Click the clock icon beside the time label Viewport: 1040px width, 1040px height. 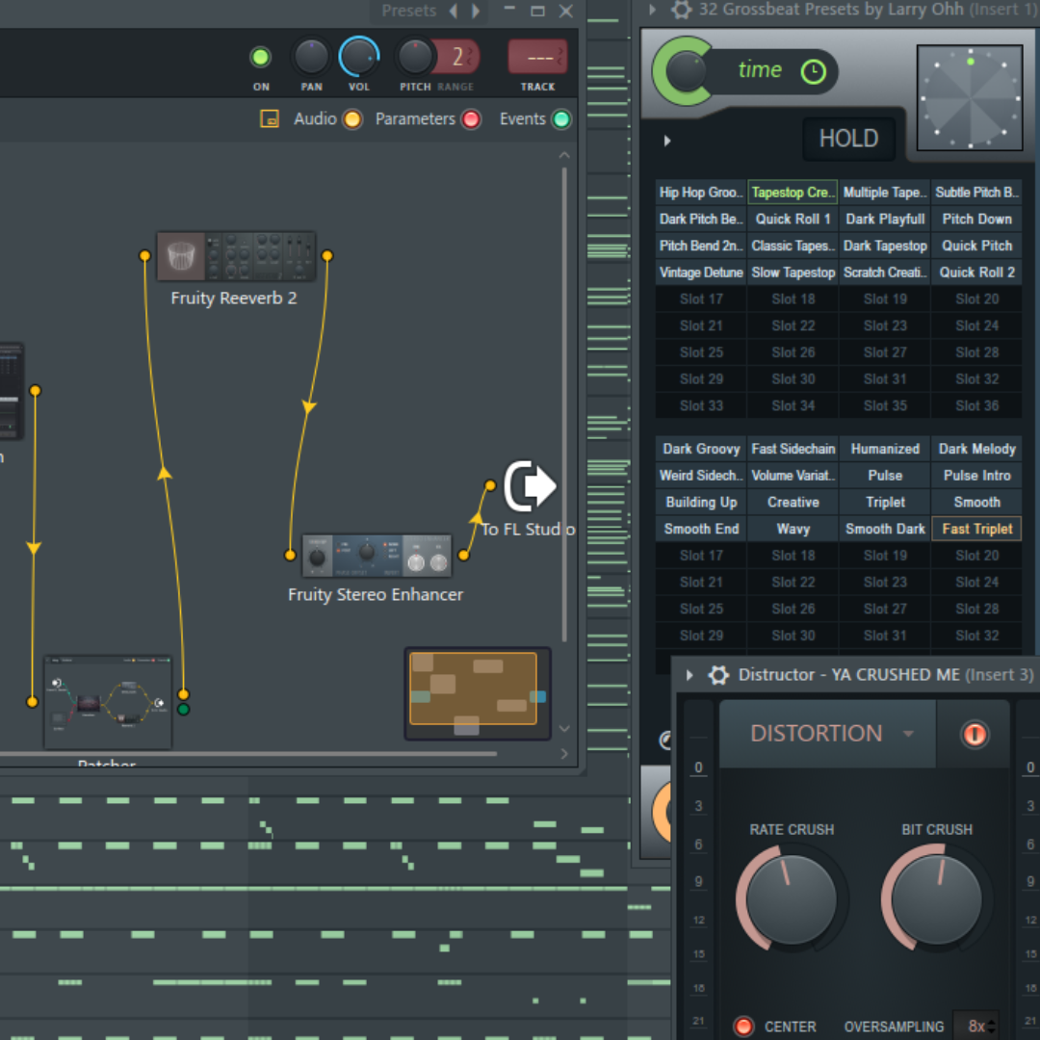coord(812,70)
